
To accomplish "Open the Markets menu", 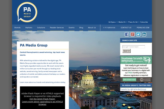I will pos(29,28).
